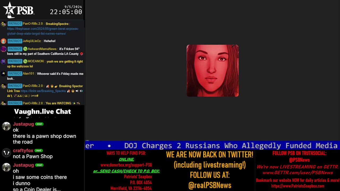The height and width of the screenshot is (191, 340).
Task: Open the www.GETTR.com/user/PSBNews link
Action: click(x=298, y=173)
